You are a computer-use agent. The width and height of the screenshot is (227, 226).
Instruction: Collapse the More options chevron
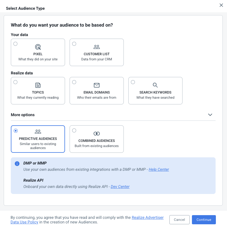pos(210,115)
